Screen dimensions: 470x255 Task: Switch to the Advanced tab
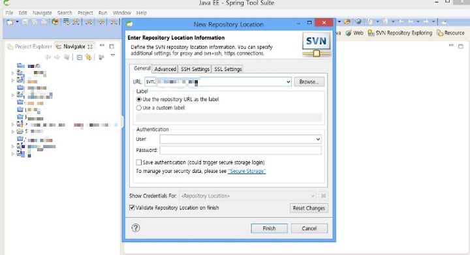[165, 69]
